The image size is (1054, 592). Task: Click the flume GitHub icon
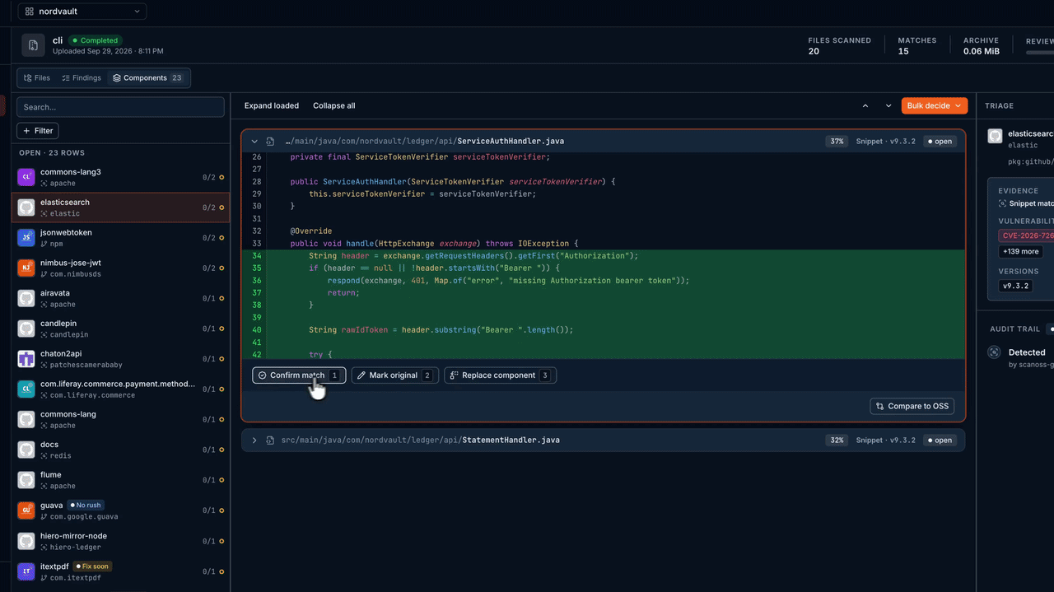pyautogui.click(x=26, y=480)
